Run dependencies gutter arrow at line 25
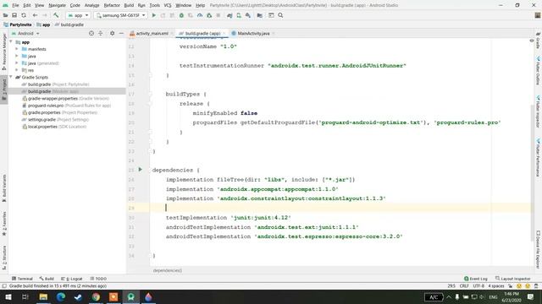542x304 pixels. (140, 170)
